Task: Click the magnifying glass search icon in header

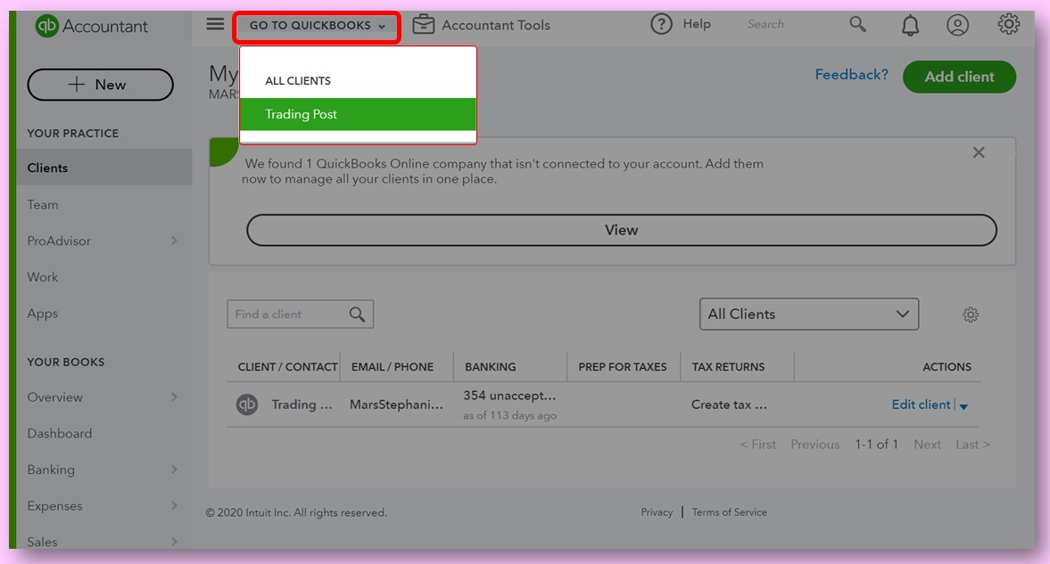Action: (857, 24)
